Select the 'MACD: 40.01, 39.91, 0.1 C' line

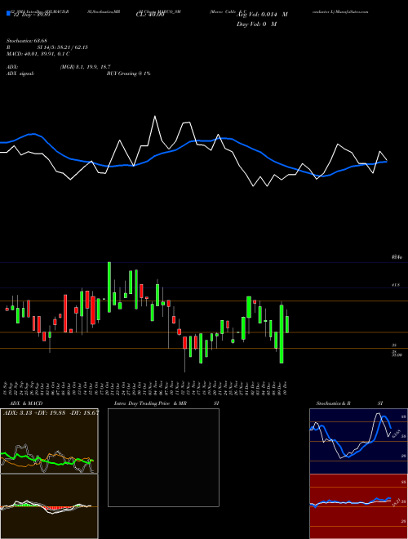click(38, 54)
